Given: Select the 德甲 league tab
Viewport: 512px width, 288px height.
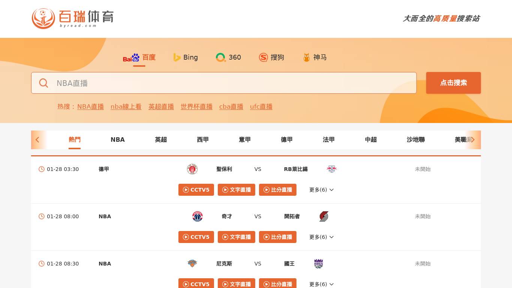Looking at the screenshot, I should 287,139.
